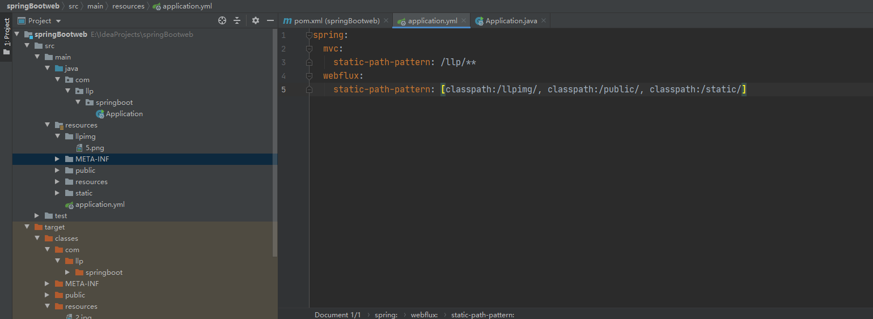Click breadcrumb 'webflux:' in editor footer
Screen dimensions: 873x319
click(424, 314)
